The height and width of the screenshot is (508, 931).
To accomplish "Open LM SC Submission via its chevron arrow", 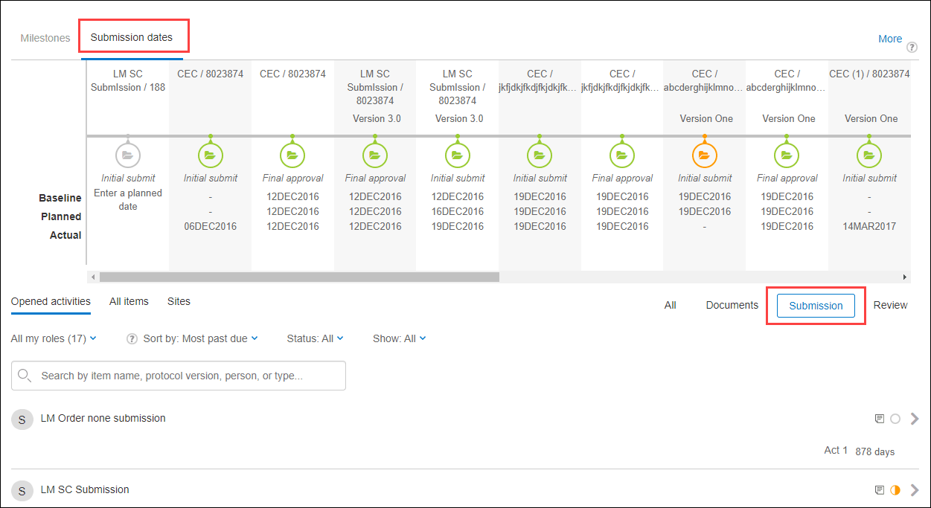I will (915, 489).
